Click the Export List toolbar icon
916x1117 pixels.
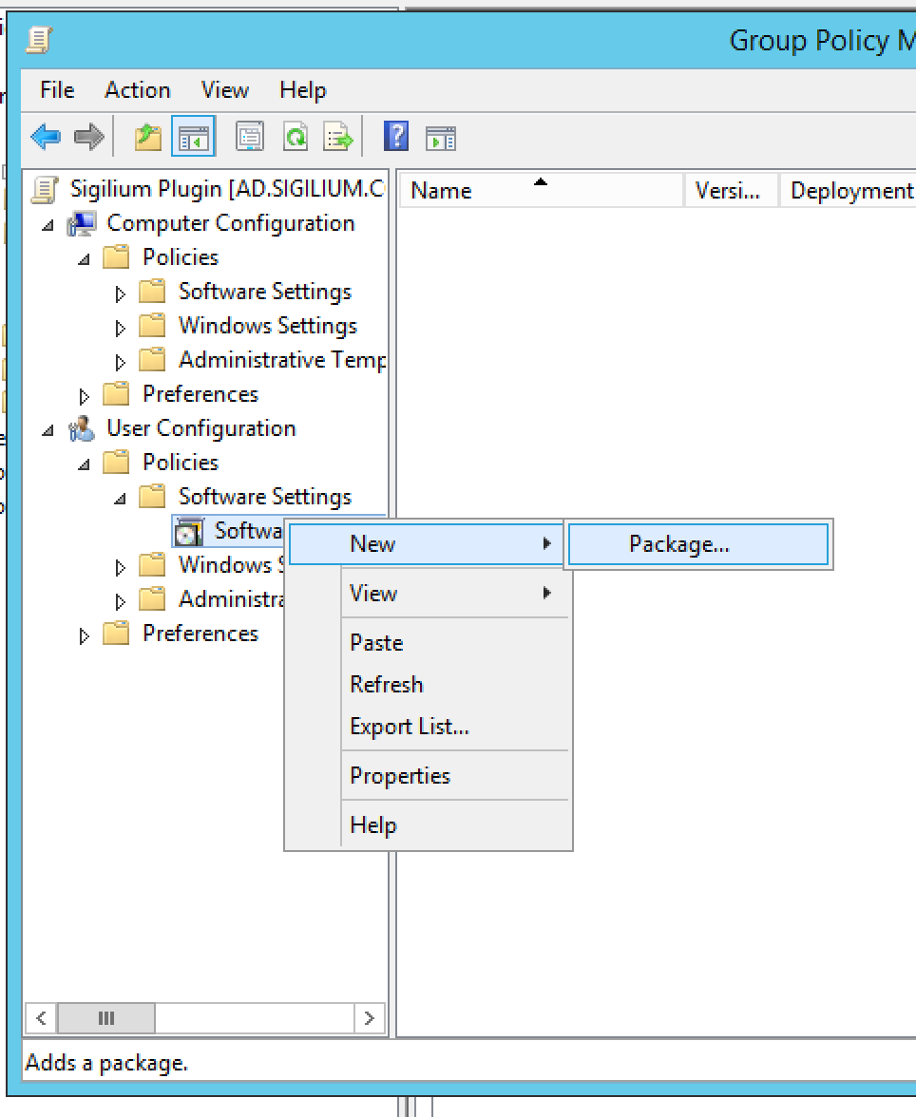click(x=338, y=136)
